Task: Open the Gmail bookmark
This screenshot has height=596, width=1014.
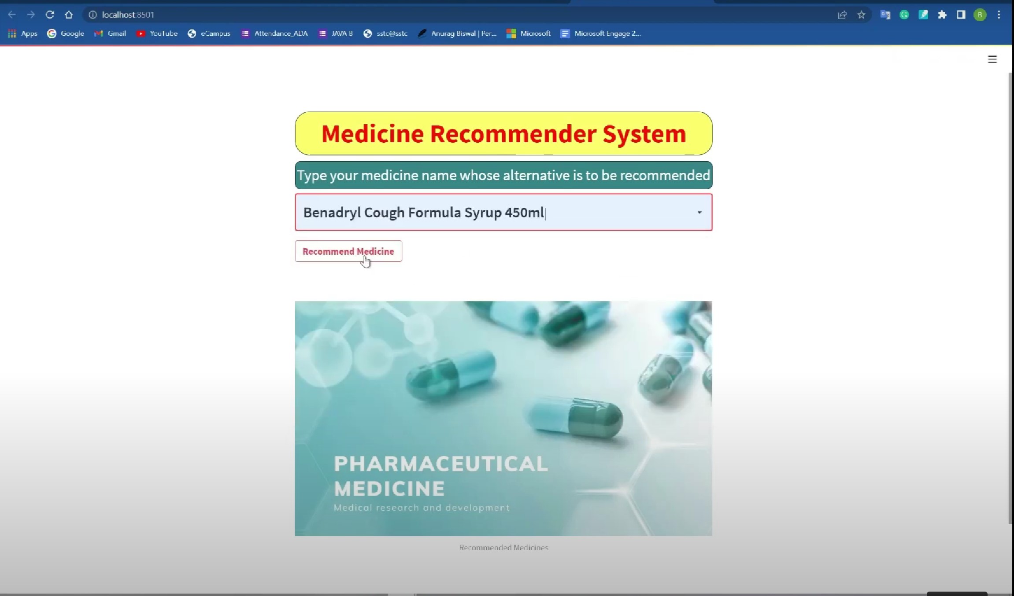Action: point(110,33)
